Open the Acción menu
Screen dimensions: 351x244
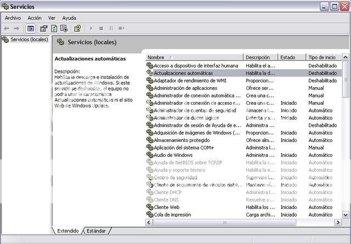click(x=35, y=18)
